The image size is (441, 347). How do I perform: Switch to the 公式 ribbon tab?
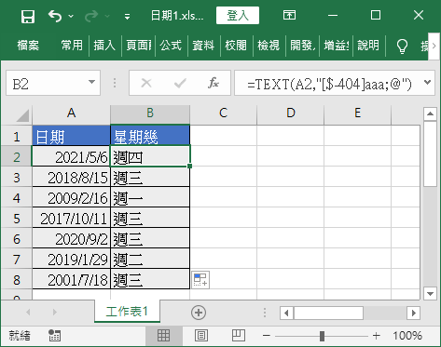pos(171,46)
